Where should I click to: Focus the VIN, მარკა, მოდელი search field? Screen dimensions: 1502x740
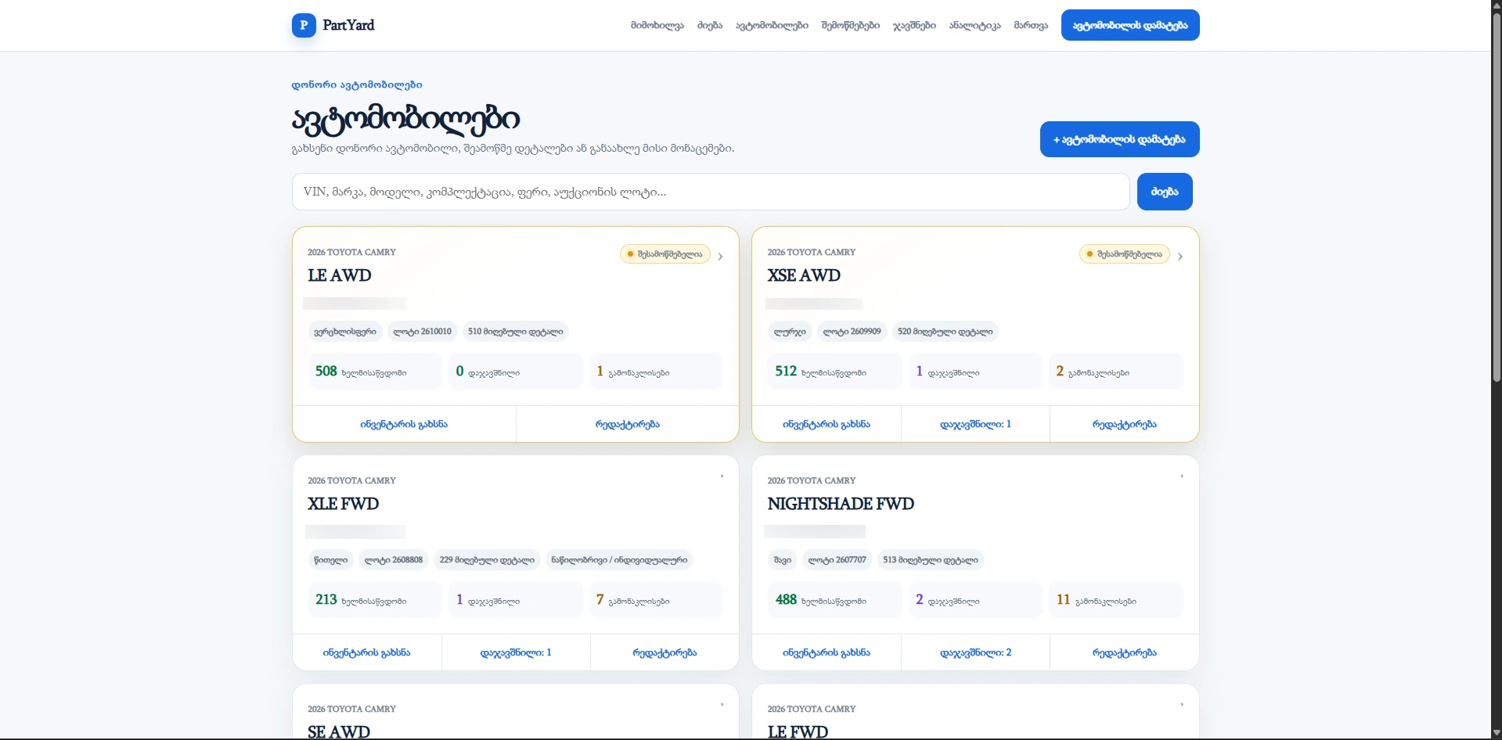[711, 192]
